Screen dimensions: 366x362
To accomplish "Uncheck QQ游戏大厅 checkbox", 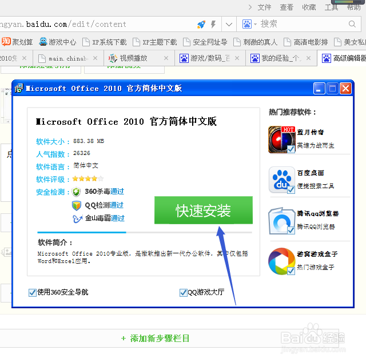I will tap(183, 292).
